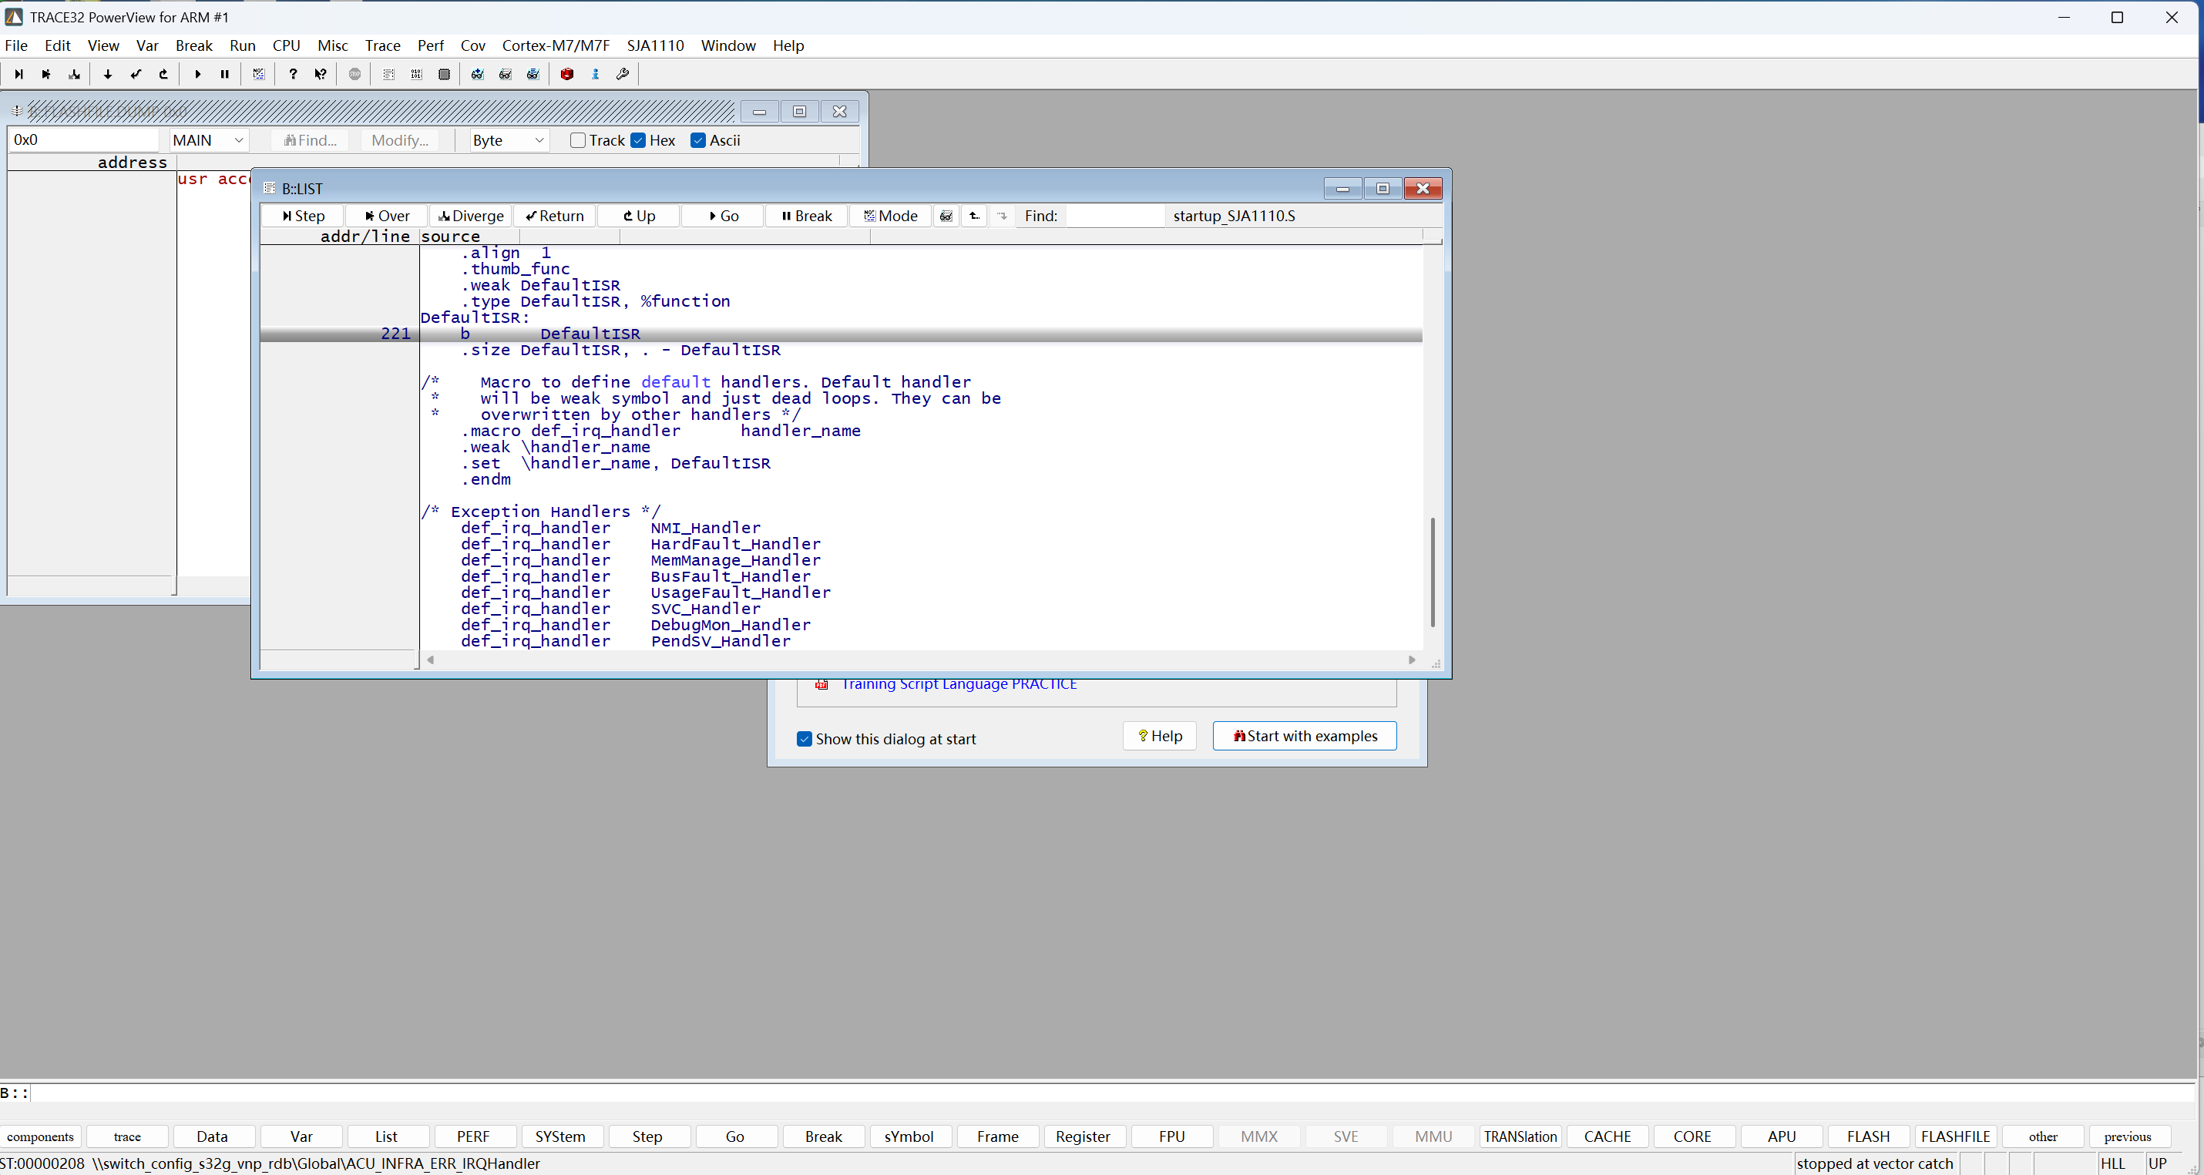Screen dimensions: 2204x1175
Task: Open the MAIN access class dropdown
Action: (209, 140)
